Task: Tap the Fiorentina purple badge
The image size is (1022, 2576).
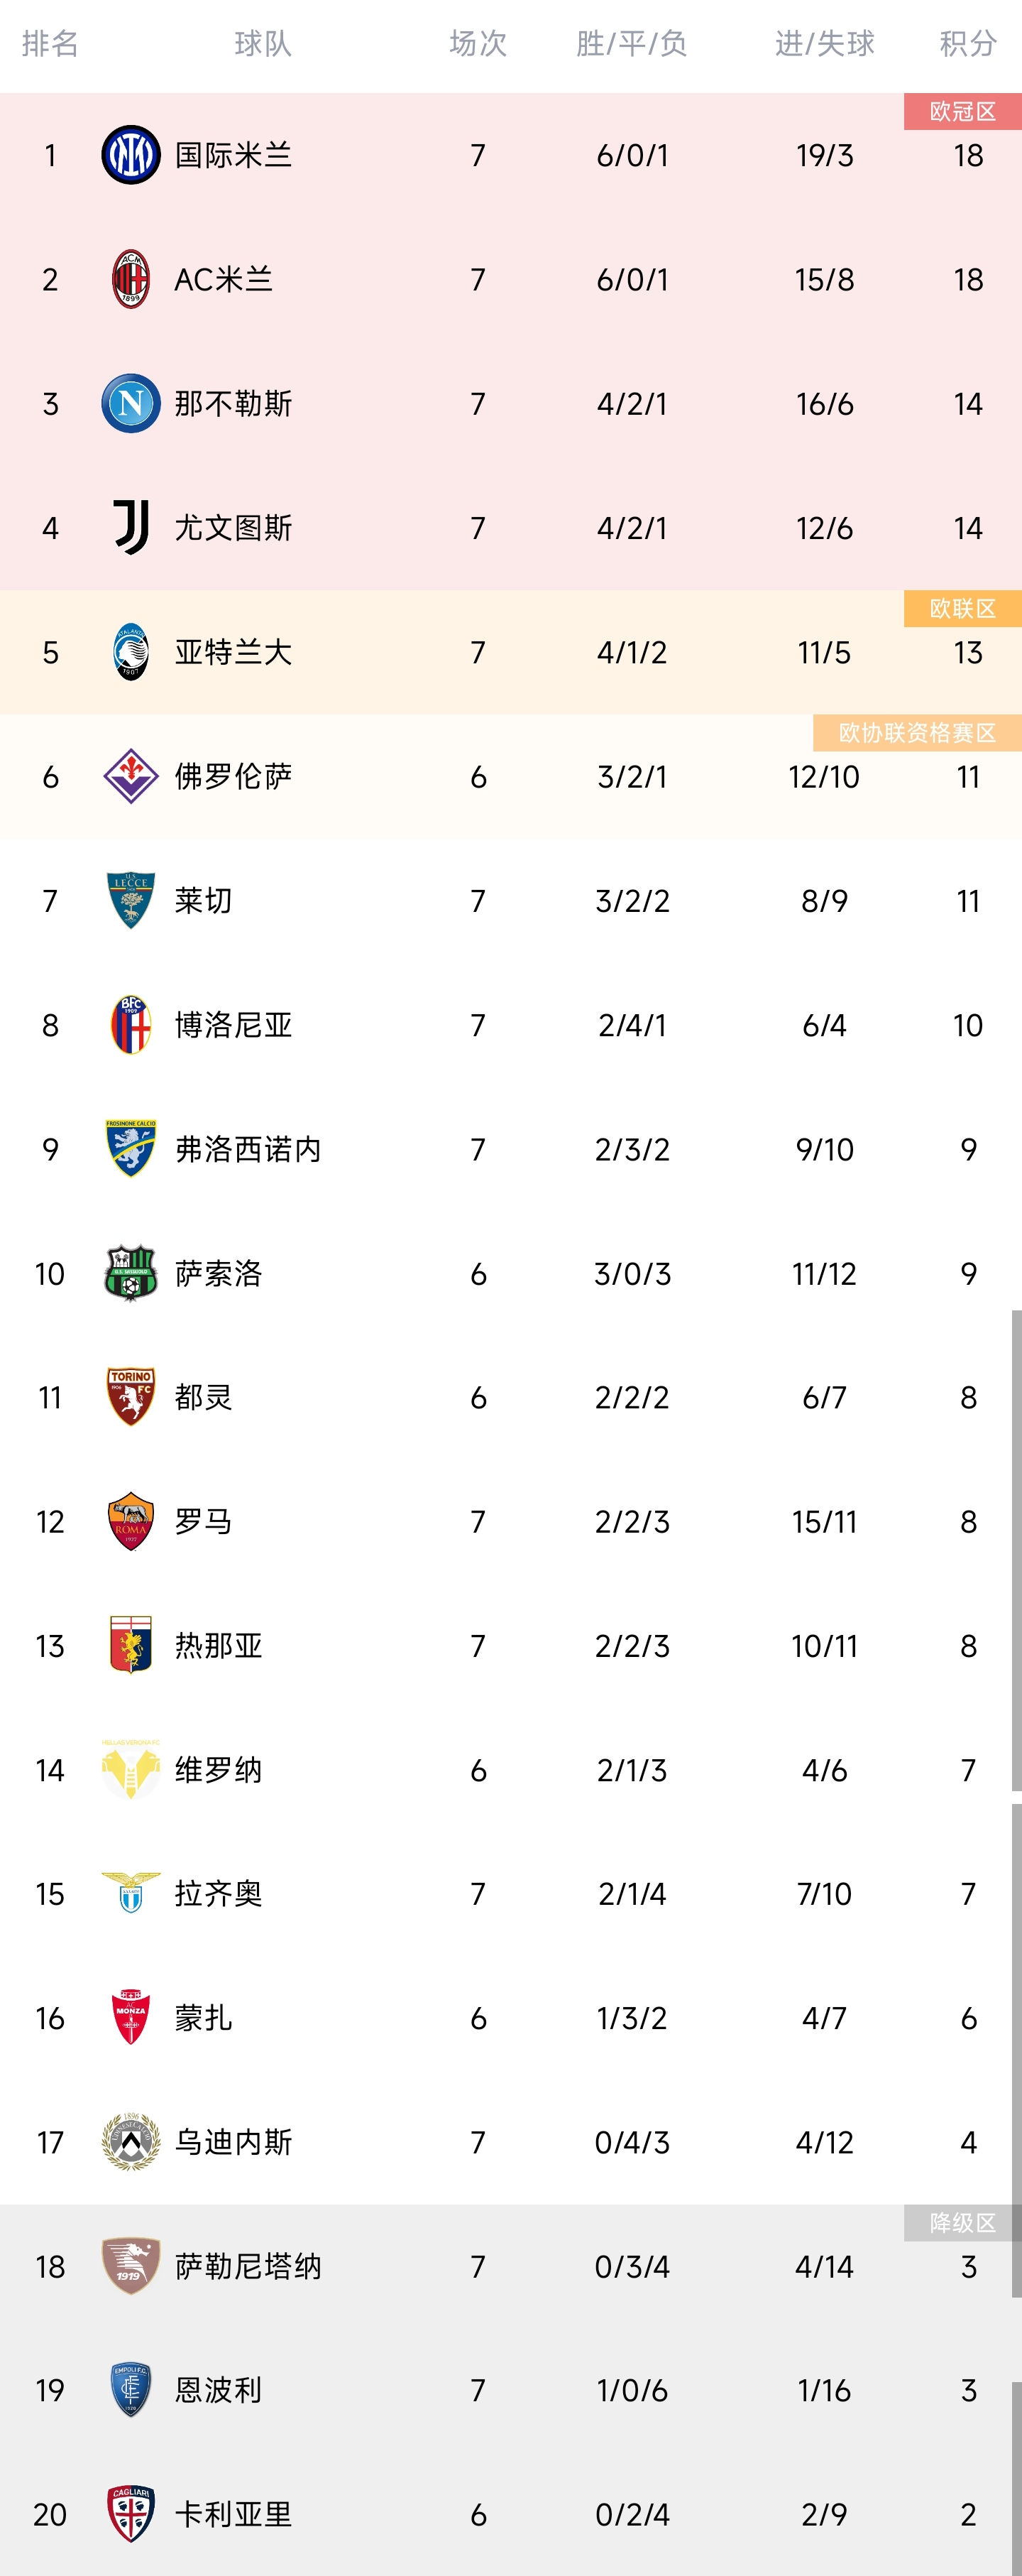Action: 131,776
